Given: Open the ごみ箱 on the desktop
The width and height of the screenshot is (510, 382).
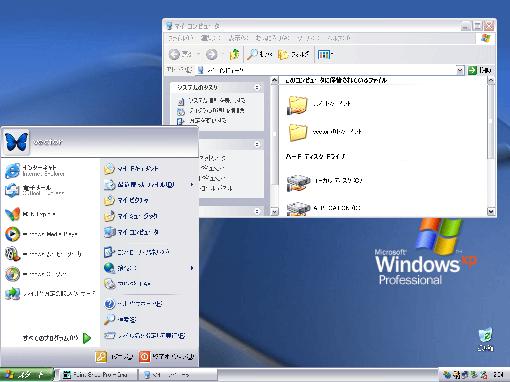Looking at the screenshot, I should 485,339.
